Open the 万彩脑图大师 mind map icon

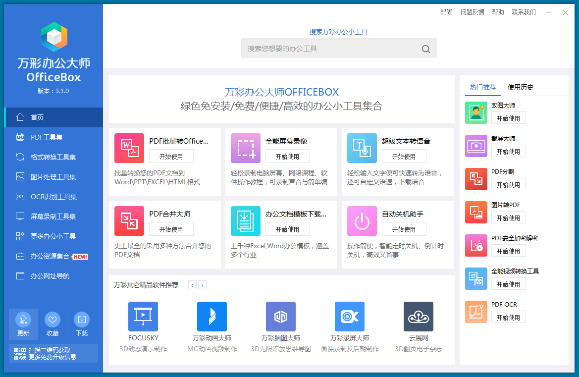pos(281,317)
